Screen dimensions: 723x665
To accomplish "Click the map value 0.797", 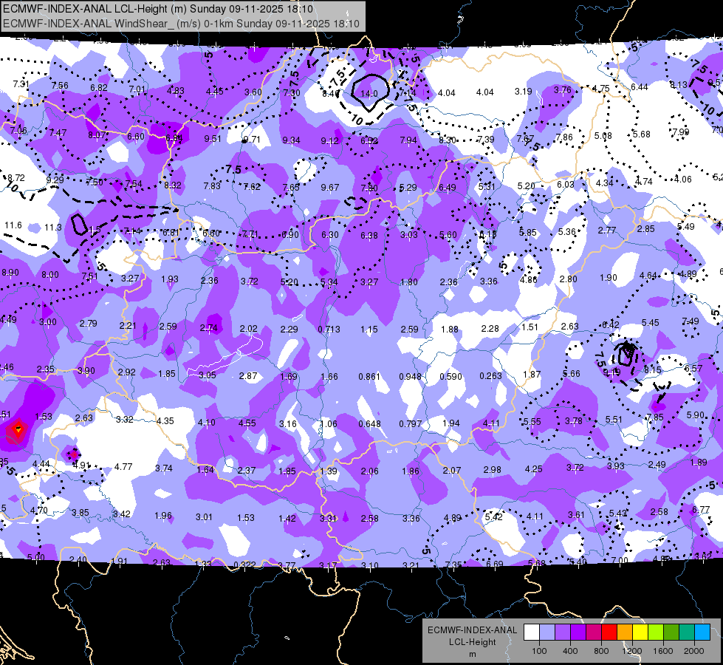I will point(410,423).
